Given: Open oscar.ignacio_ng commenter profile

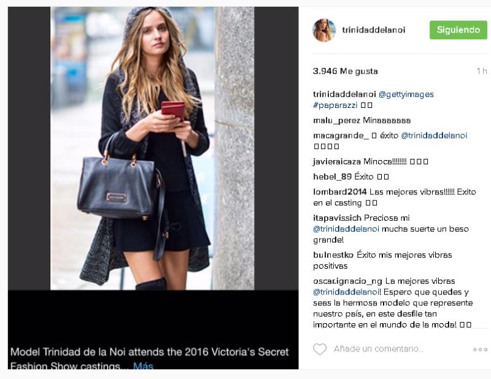Looking at the screenshot, I should 347,281.
